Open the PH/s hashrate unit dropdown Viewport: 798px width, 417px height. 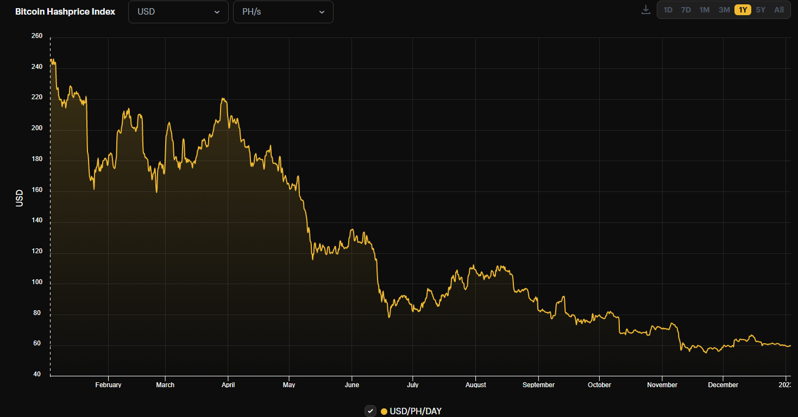(x=283, y=12)
